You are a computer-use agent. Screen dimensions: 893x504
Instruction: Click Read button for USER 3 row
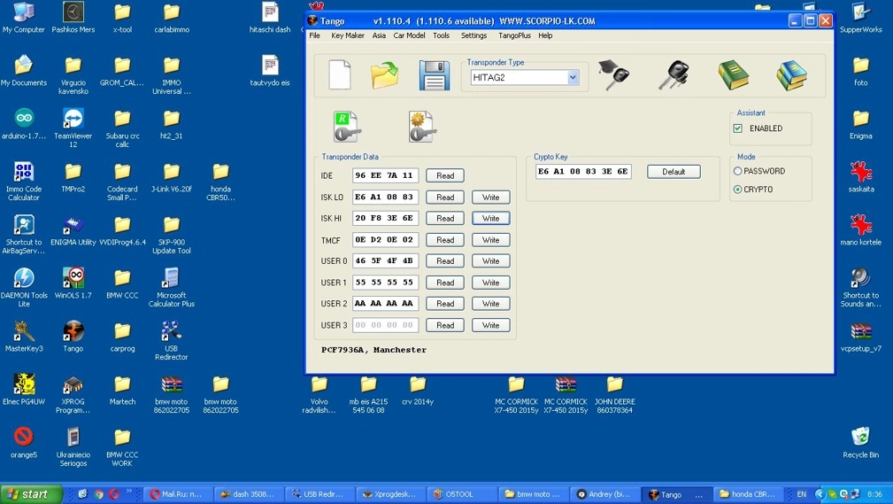(445, 325)
